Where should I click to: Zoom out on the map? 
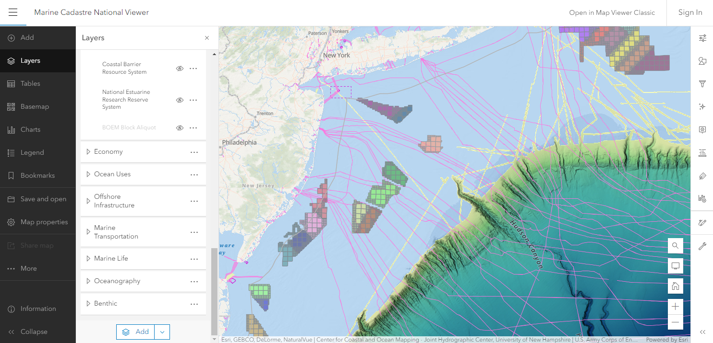[675, 322]
